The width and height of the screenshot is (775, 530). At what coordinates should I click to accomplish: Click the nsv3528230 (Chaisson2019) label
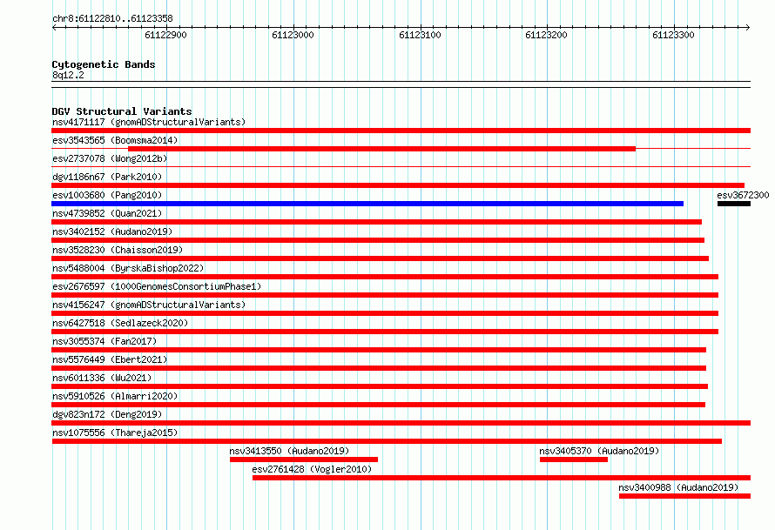click(118, 250)
